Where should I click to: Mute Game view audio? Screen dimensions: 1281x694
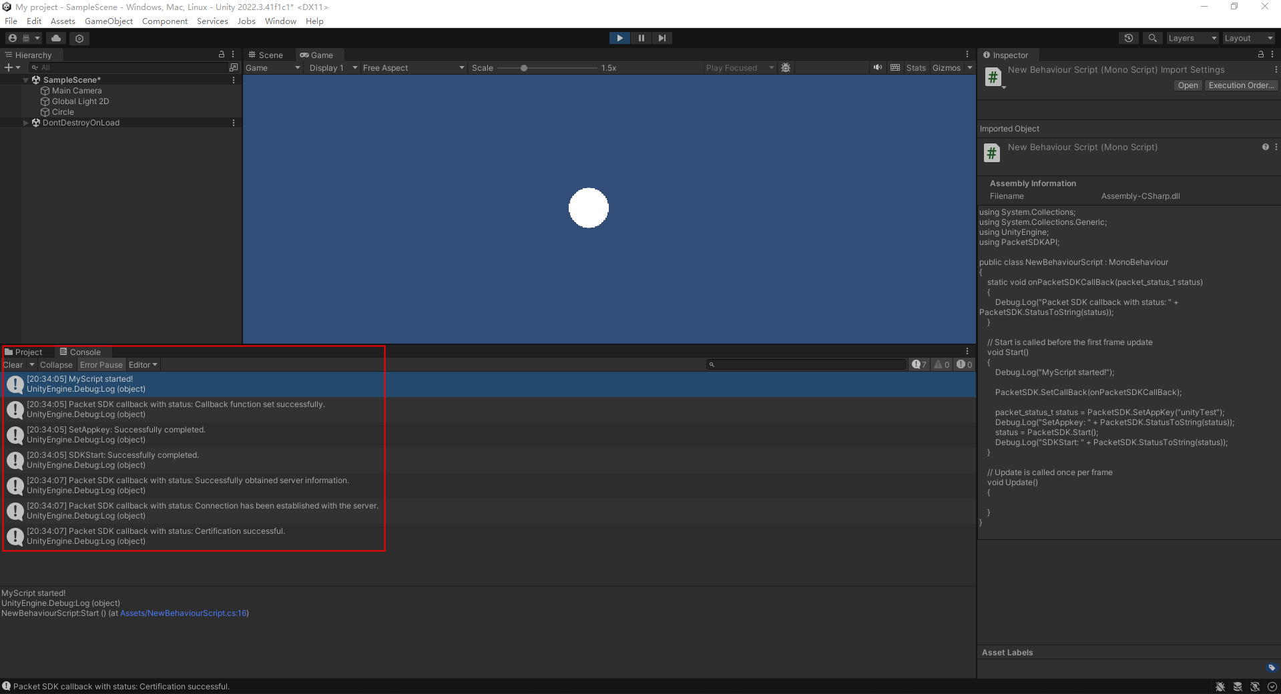pyautogui.click(x=877, y=67)
